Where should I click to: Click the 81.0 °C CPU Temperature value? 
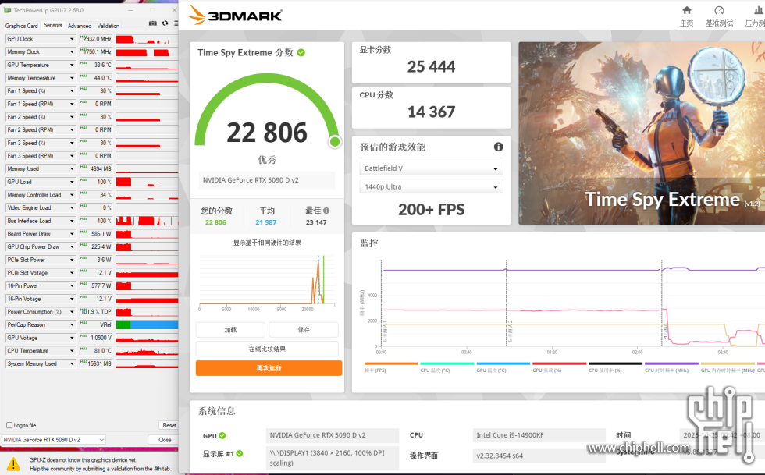[96, 351]
